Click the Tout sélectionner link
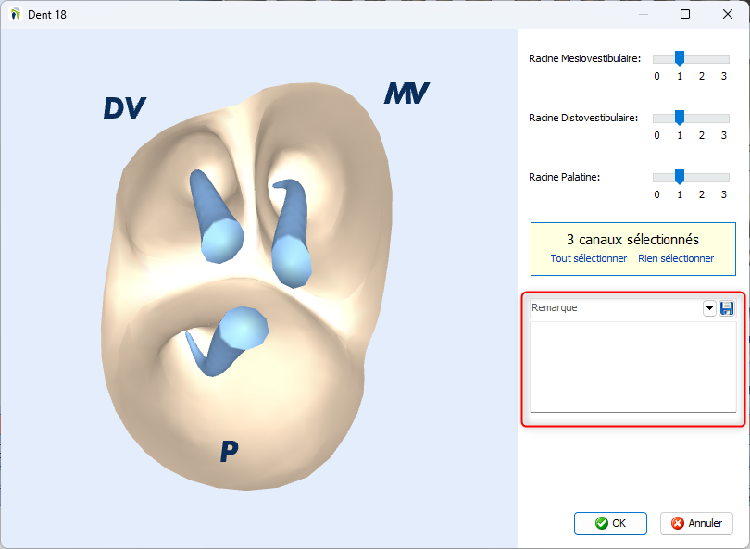The height and width of the screenshot is (549, 750). tap(588, 259)
